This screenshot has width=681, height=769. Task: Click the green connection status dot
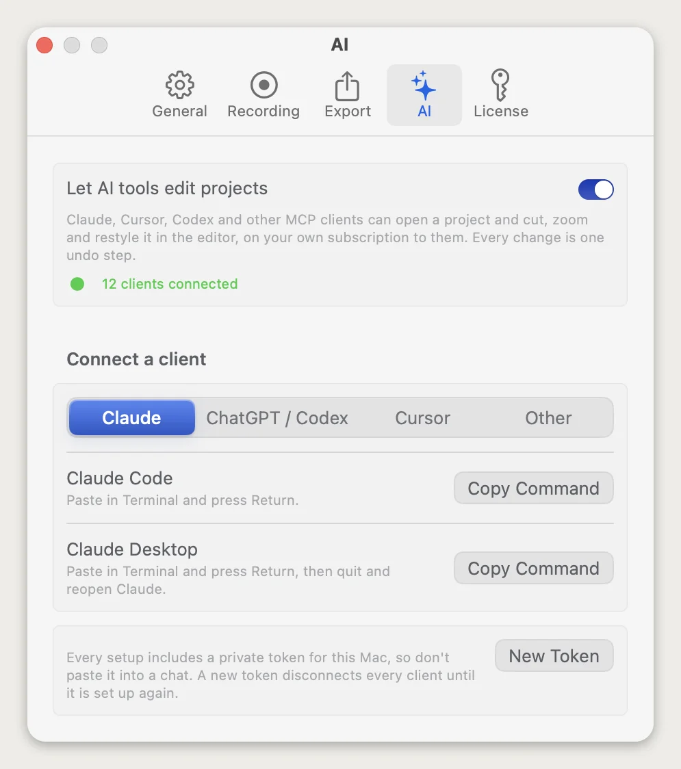tap(77, 284)
